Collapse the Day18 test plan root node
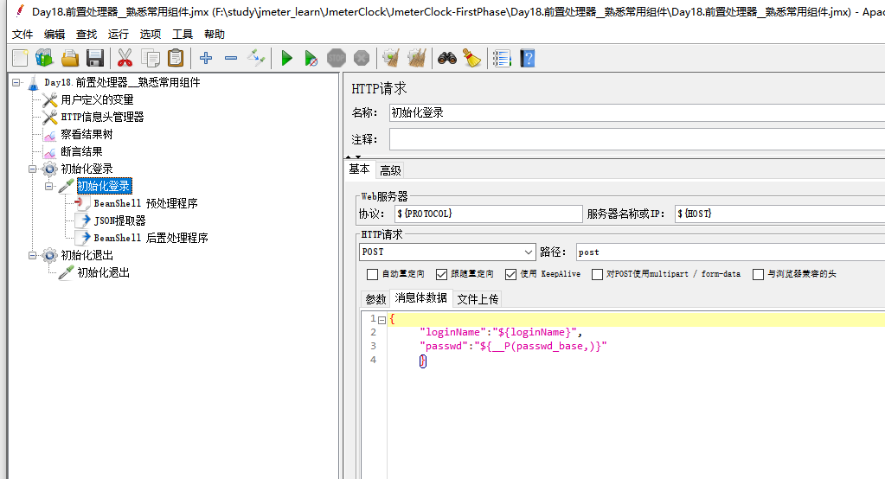The width and height of the screenshot is (885, 479). (x=16, y=82)
